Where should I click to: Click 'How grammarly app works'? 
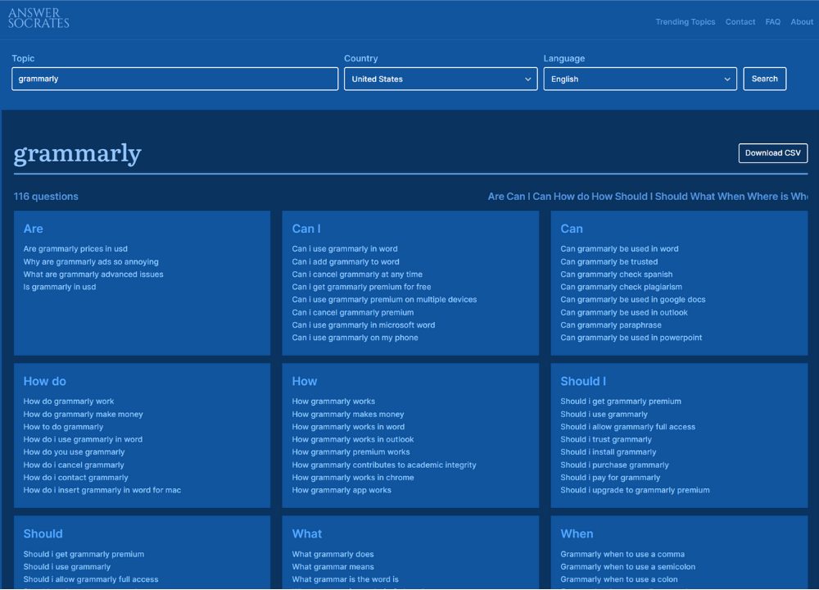tap(342, 490)
